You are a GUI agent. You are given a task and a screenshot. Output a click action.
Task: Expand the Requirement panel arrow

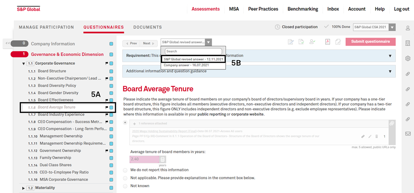tap(390, 56)
